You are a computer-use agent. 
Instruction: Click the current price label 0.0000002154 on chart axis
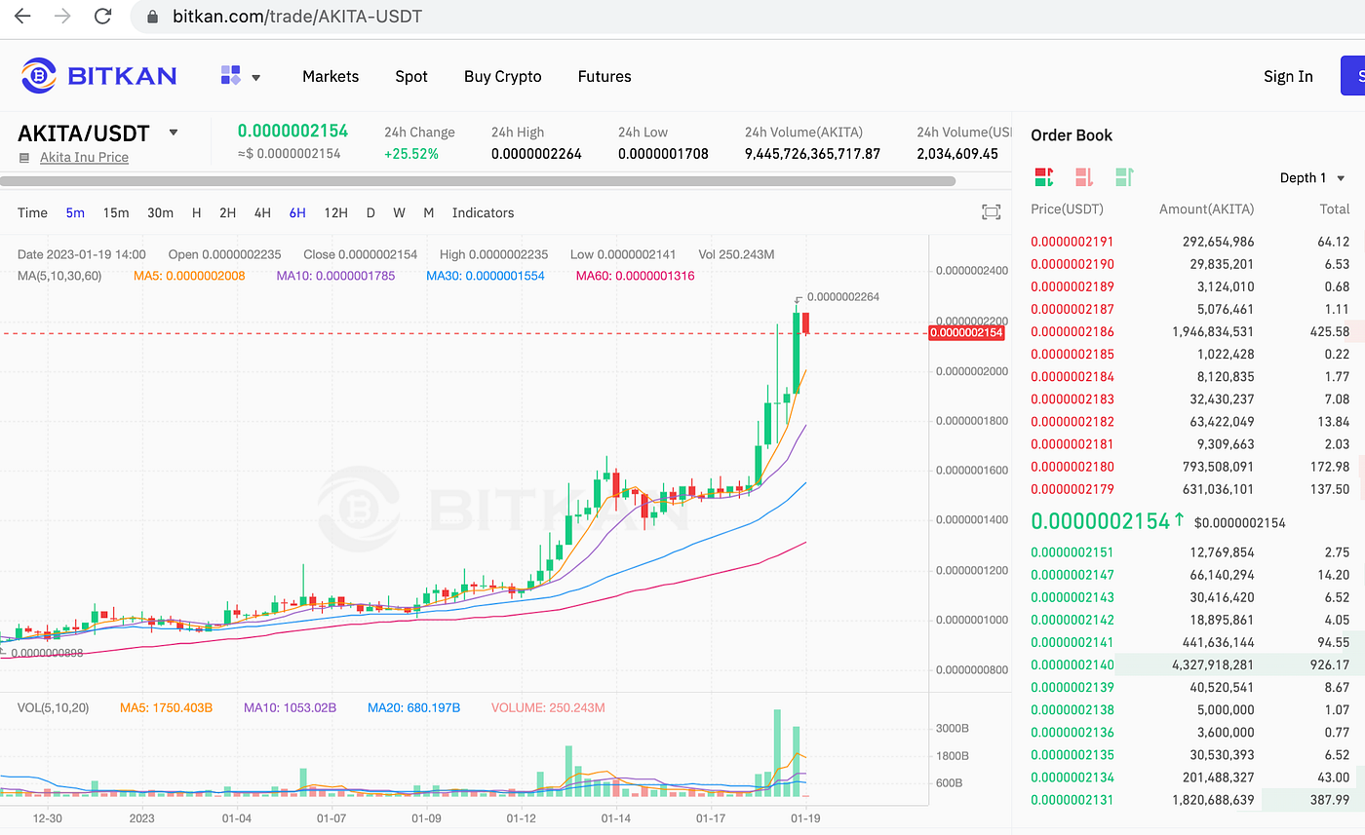(967, 333)
